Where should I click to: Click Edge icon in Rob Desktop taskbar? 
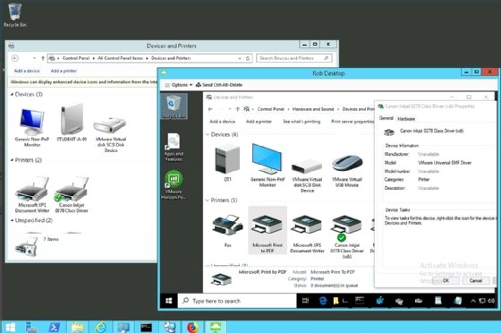323,301
